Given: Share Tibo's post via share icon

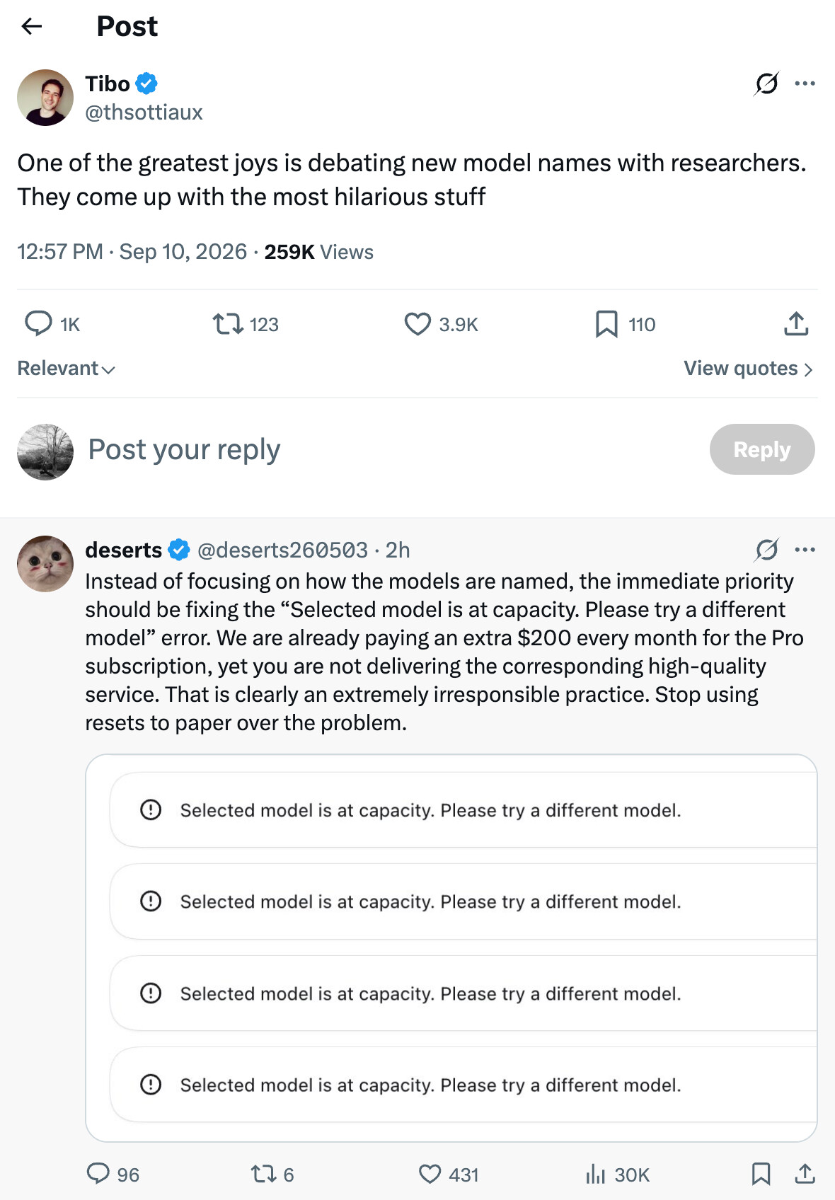Looking at the screenshot, I should [796, 323].
